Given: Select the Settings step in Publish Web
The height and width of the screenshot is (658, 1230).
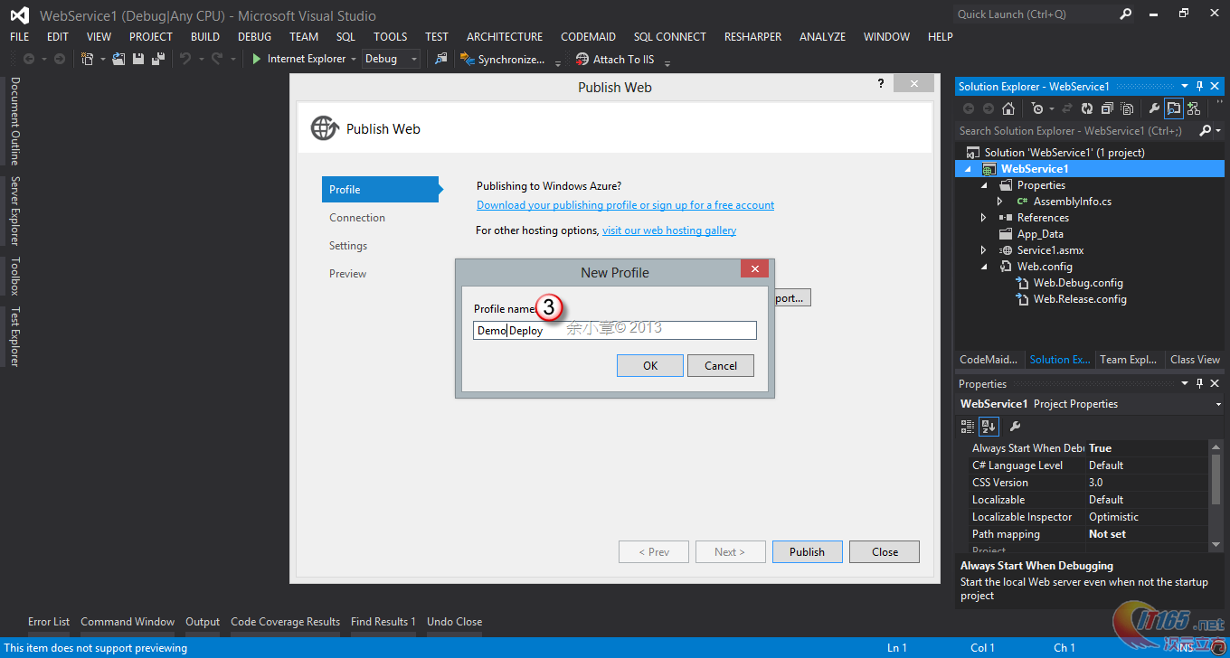Looking at the screenshot, I should pos(348,246).
